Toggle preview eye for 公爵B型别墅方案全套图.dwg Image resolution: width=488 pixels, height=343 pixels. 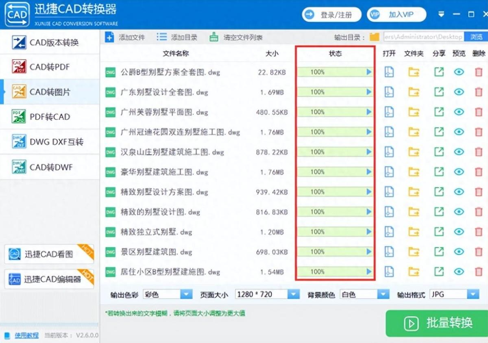pos(459,72)
